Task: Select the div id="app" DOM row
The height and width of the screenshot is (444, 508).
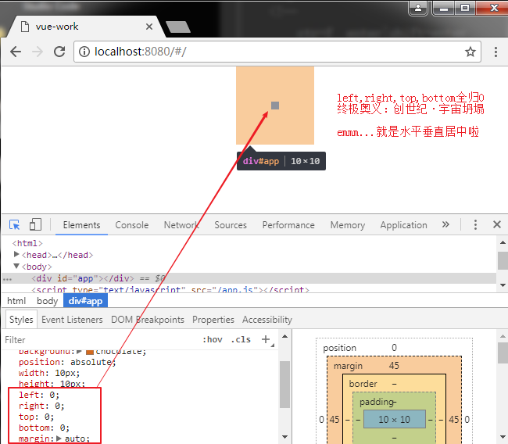Action: click(249, 278)
